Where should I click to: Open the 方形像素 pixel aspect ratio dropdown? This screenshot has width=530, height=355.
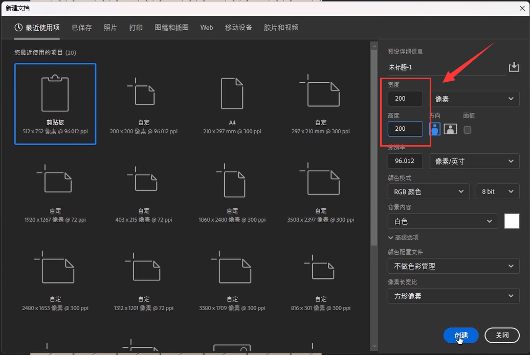(454, 296)
